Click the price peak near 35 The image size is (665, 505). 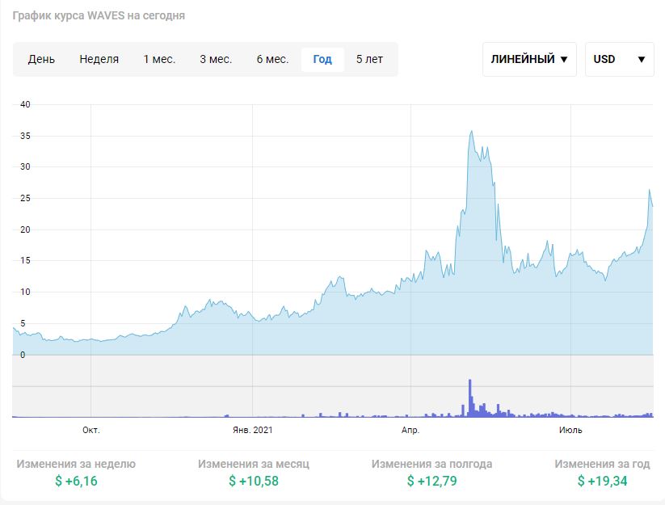click(x=471, y=132)
